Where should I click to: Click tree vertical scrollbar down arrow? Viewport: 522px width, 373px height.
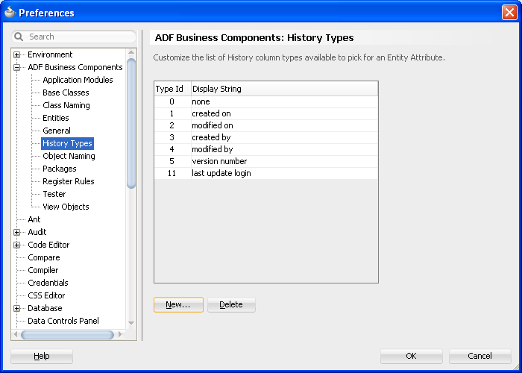click(x=131, y=323)
